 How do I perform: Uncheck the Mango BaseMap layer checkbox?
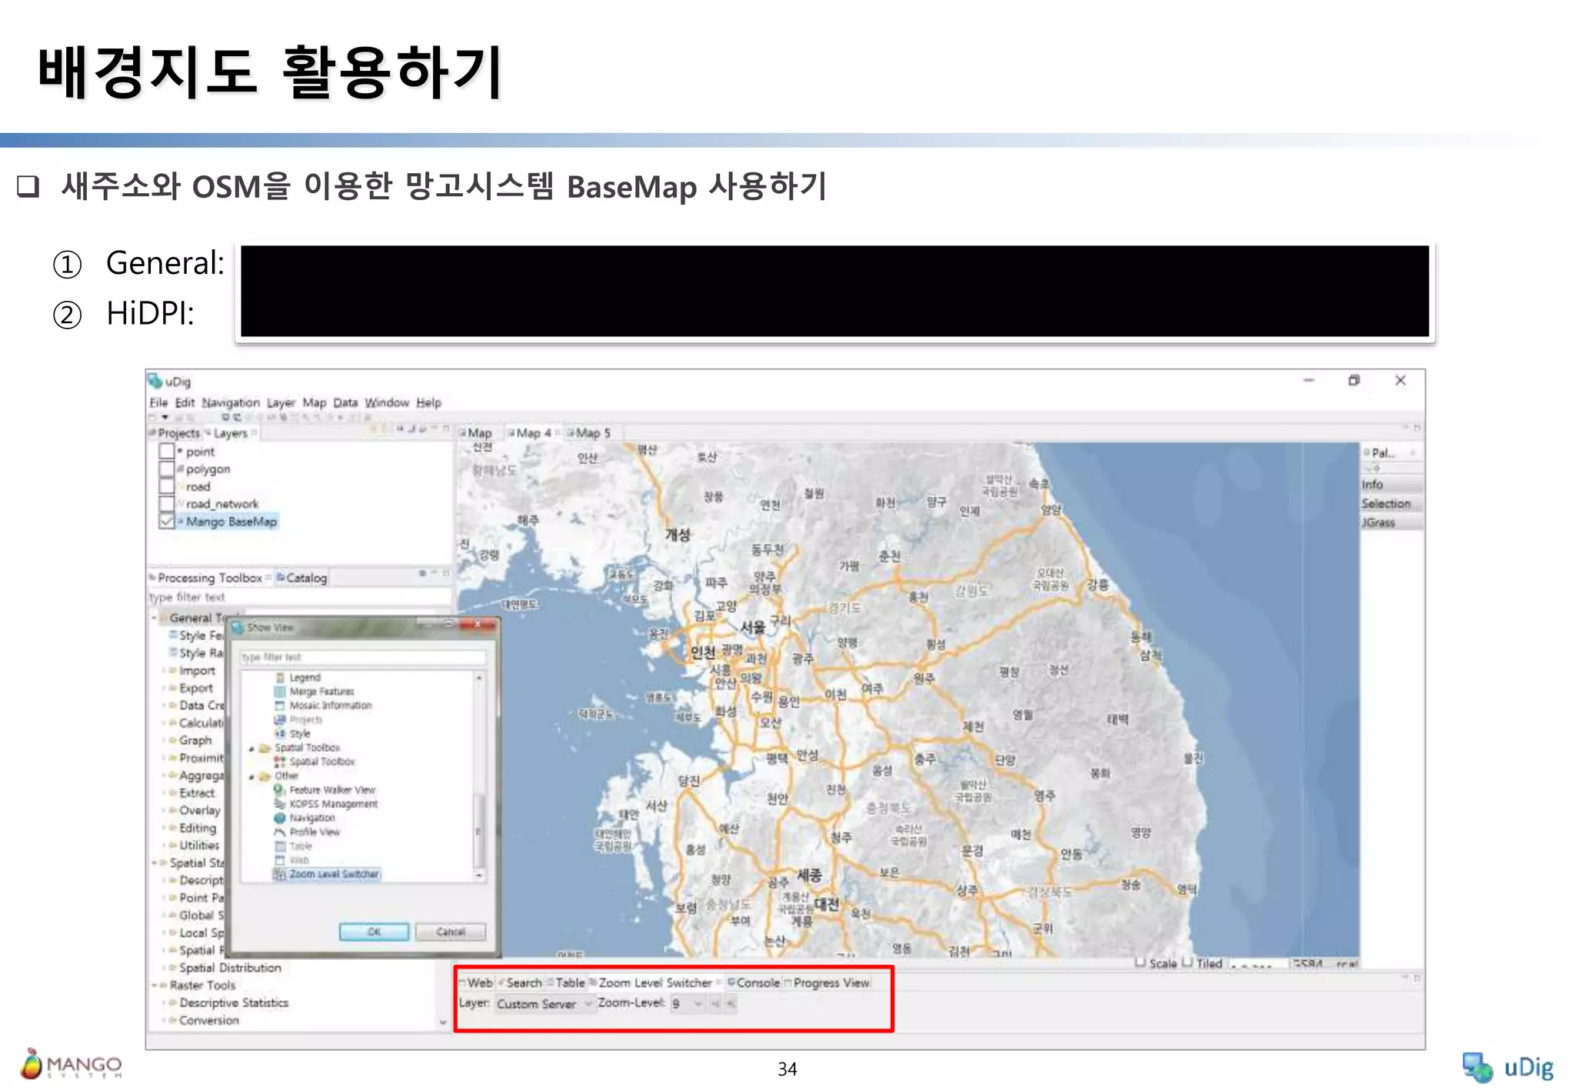coord(166,522)
